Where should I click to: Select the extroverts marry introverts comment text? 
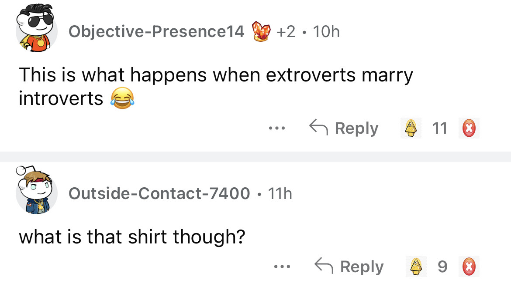(216, 87)
